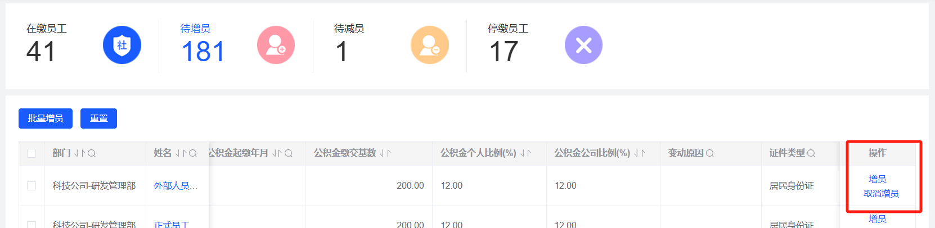Sort by 公积金公司比例(%)
This screenshot has height=228, width=935.
click(640, 153)
